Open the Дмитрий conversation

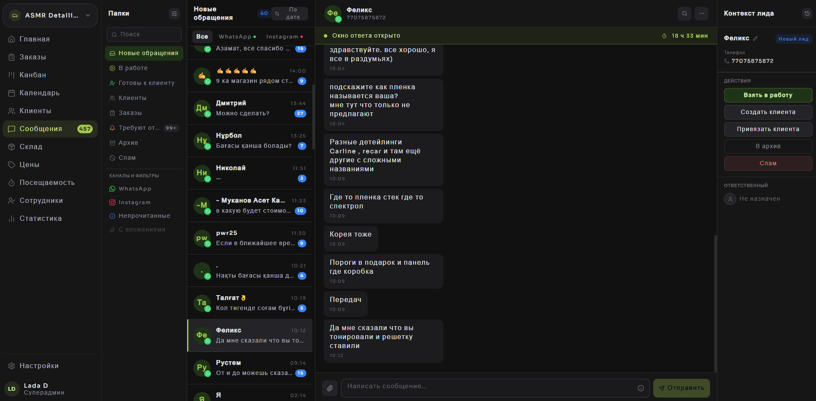pos(249,108)
